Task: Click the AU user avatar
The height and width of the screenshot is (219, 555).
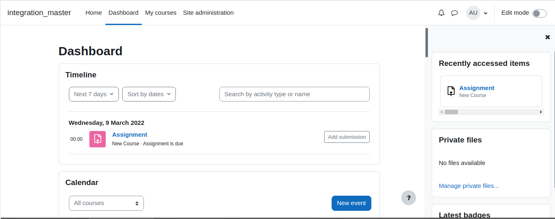Action: click(473, 13)
